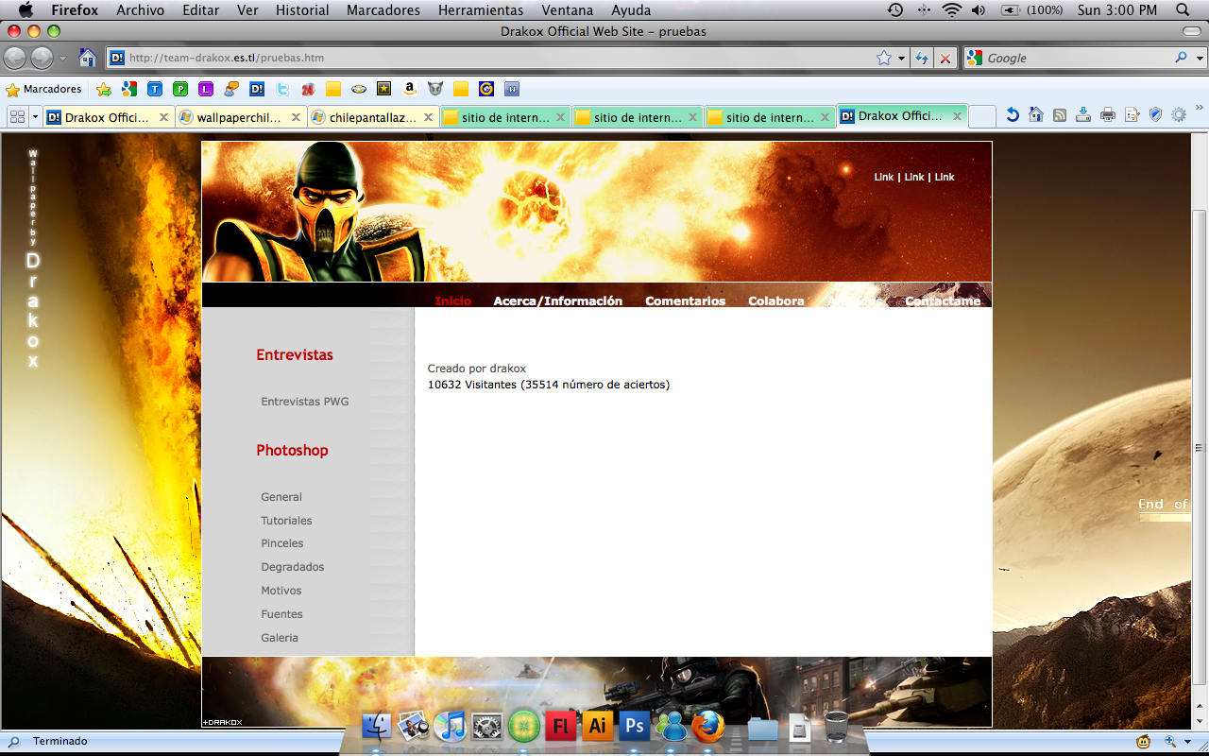Viewport: 1209px width, 756px height.
Task: Expand the bookmark star dropdown arrow
Action: pyautogui.click(x=901, y=58)
